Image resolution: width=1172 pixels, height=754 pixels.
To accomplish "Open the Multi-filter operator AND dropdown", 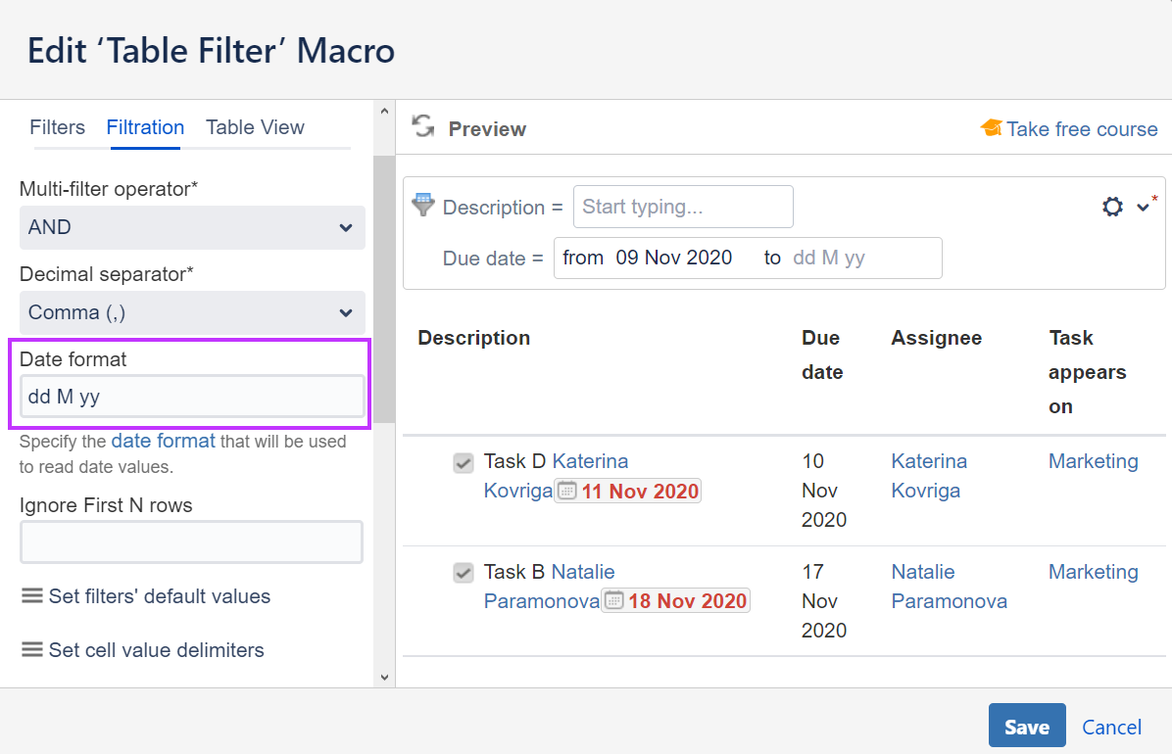I will click(x=191, y=227).
